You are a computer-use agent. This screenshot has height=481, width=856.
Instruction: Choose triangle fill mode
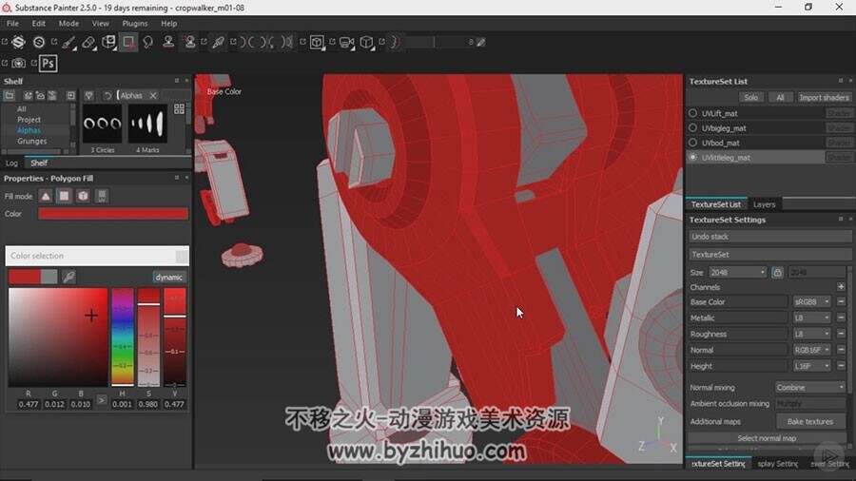click(x=46, y=197)
